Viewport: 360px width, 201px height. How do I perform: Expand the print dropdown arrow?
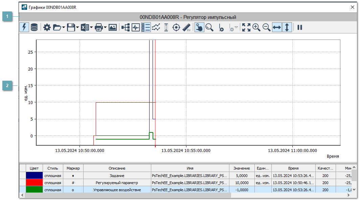click(x=105, y=28)
